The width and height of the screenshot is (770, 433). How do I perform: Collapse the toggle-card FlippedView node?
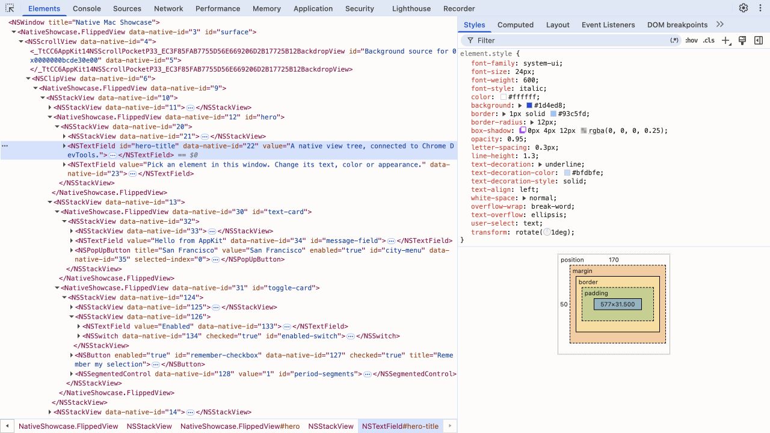point(57,288)
